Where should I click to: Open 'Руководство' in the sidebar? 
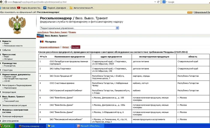[x=9, y=63]
